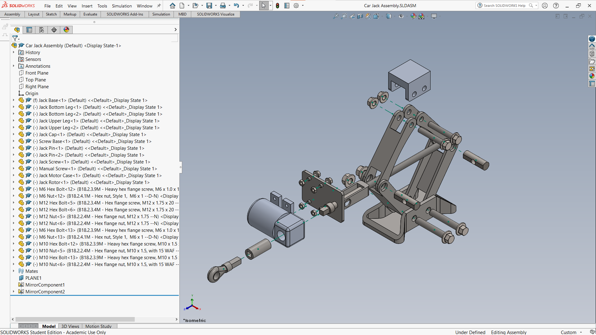Expand the MirrorComponent2 feature
This screenshot has height=335, width=596.
point(14,292)
